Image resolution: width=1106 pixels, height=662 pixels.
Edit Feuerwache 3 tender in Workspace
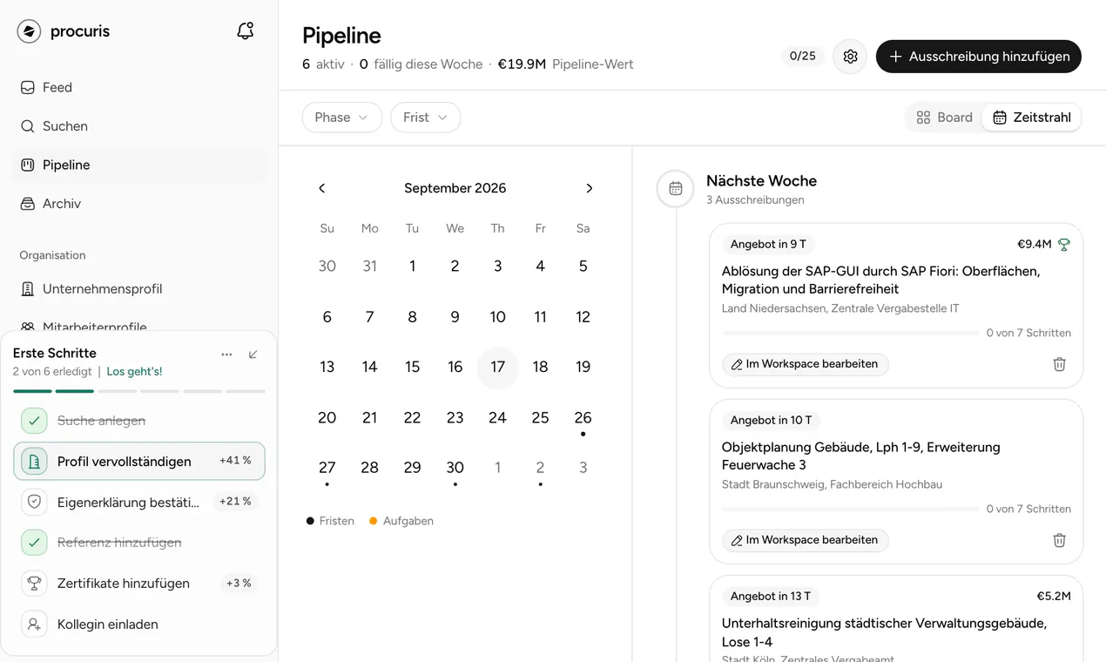805,540
